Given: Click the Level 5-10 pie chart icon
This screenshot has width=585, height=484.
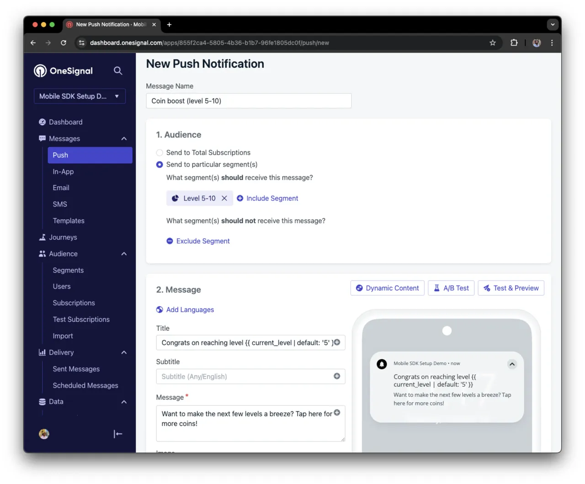Looking at the screenshot, I should click(175, 198).
